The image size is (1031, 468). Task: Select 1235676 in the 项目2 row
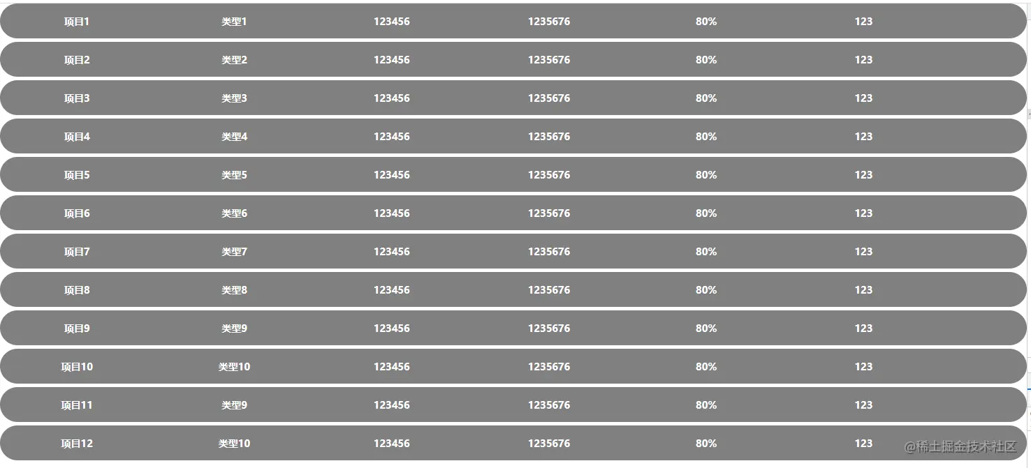549,60
